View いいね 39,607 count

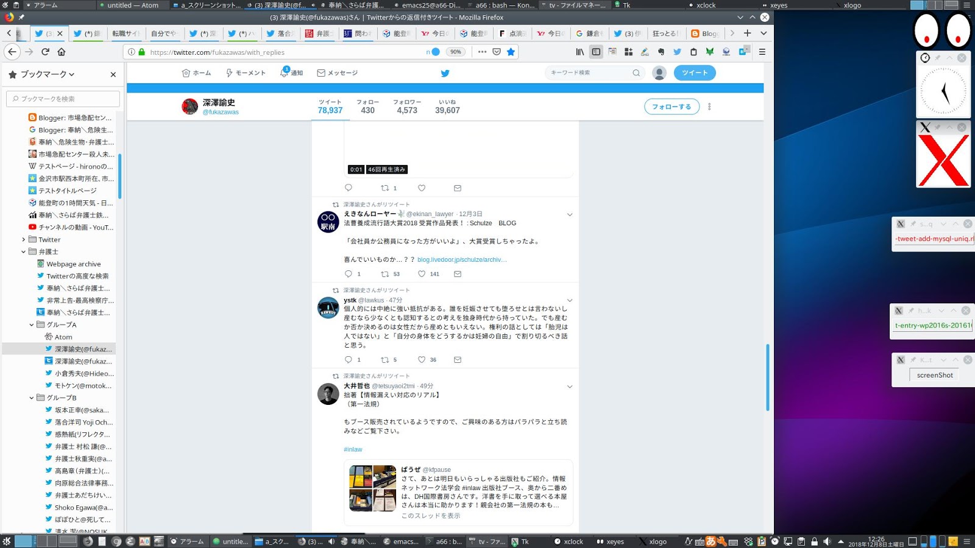click(447, 107)
